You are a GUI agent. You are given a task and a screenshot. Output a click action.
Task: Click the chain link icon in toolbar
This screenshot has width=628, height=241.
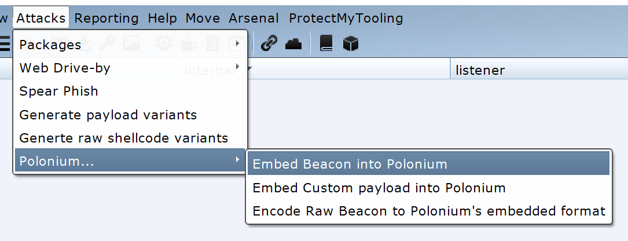(x=269, y=44)
